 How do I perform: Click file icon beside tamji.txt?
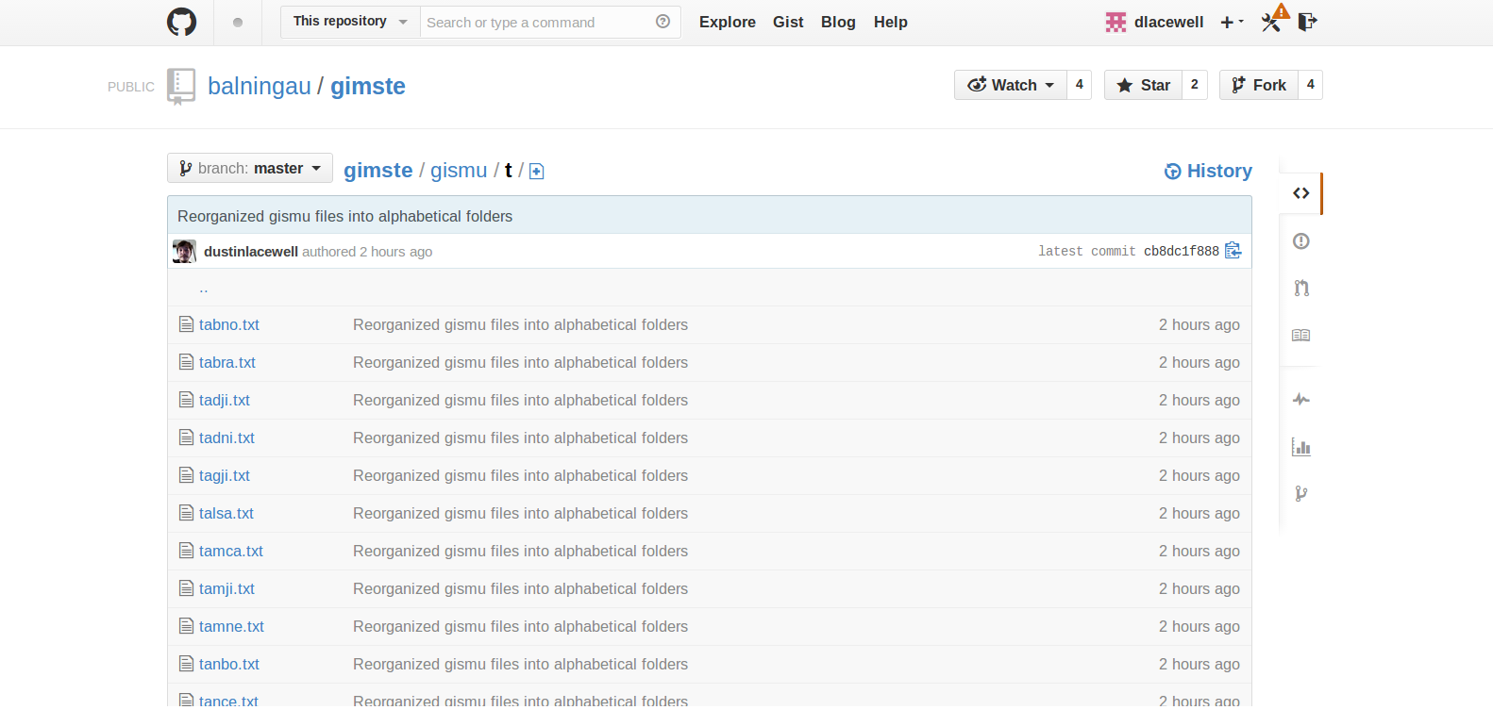click(186, 588)
